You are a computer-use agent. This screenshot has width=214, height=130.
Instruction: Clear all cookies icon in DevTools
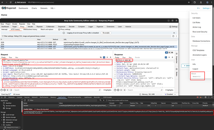pos(100,100)
